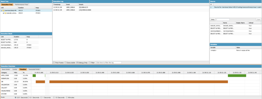Switch to the Executed Units tab
Viewport: 262px width, 99px height.
coord(34,69)
